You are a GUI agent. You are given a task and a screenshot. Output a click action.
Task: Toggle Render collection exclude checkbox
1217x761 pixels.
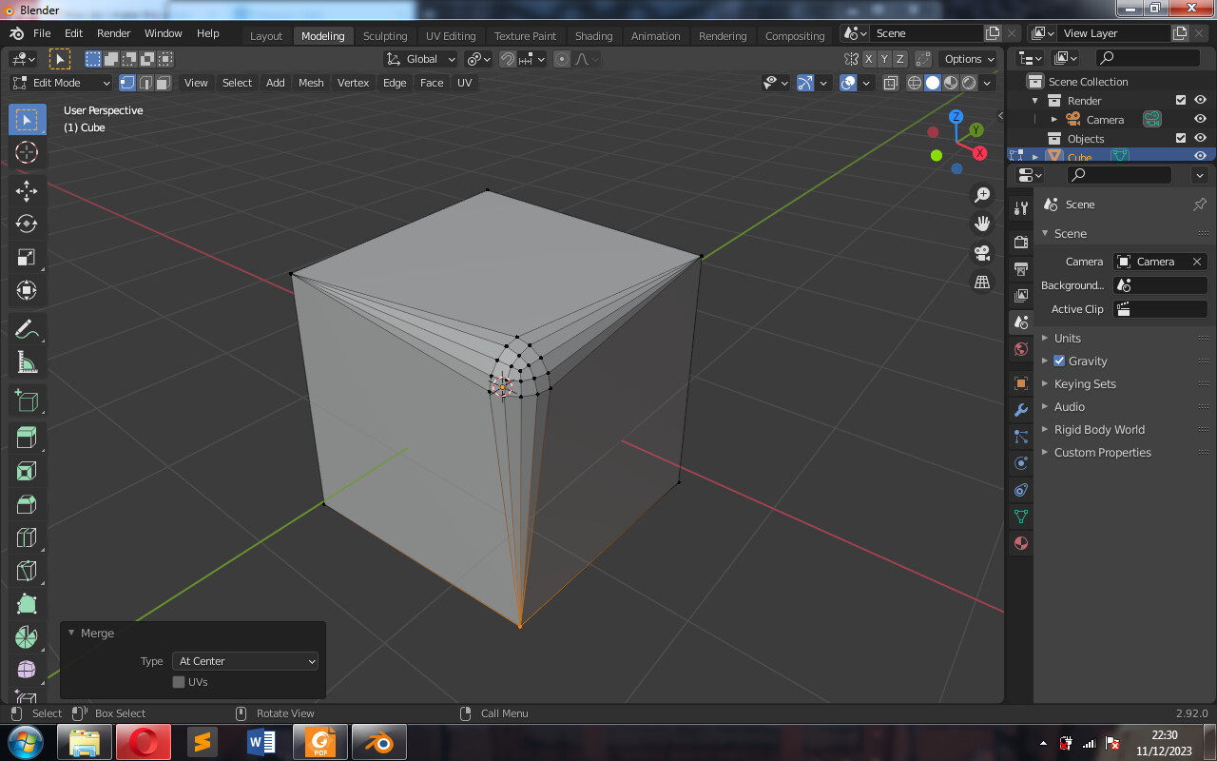pos(1181,100)
